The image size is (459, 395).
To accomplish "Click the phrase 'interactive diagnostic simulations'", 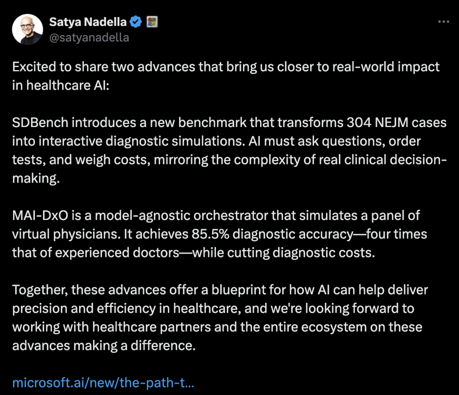I will click(142, 141).
